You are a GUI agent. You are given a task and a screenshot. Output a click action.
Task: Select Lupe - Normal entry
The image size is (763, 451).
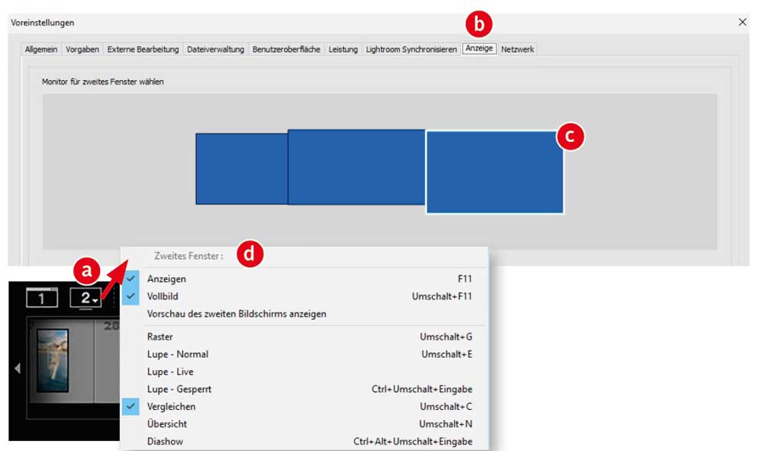click(304, 354)
